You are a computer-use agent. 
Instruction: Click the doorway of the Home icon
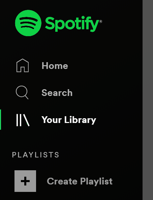coord(23,69)
